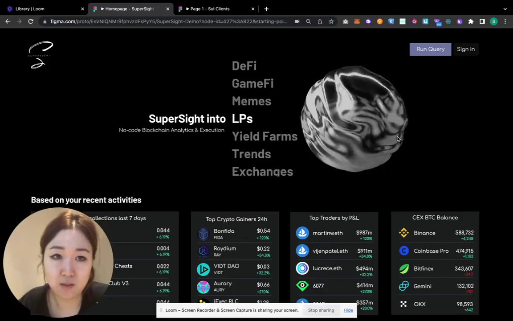Click the lock icon in address bar
Screen dimensions: 513x321
tap(45, 21)
